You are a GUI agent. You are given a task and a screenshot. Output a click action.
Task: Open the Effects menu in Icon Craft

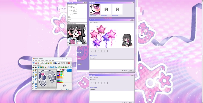click(47, 60)
